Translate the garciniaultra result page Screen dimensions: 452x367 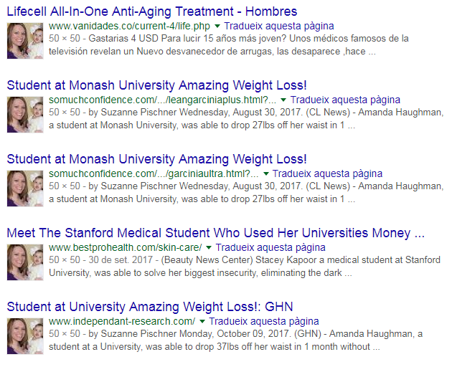coord(327,173)
